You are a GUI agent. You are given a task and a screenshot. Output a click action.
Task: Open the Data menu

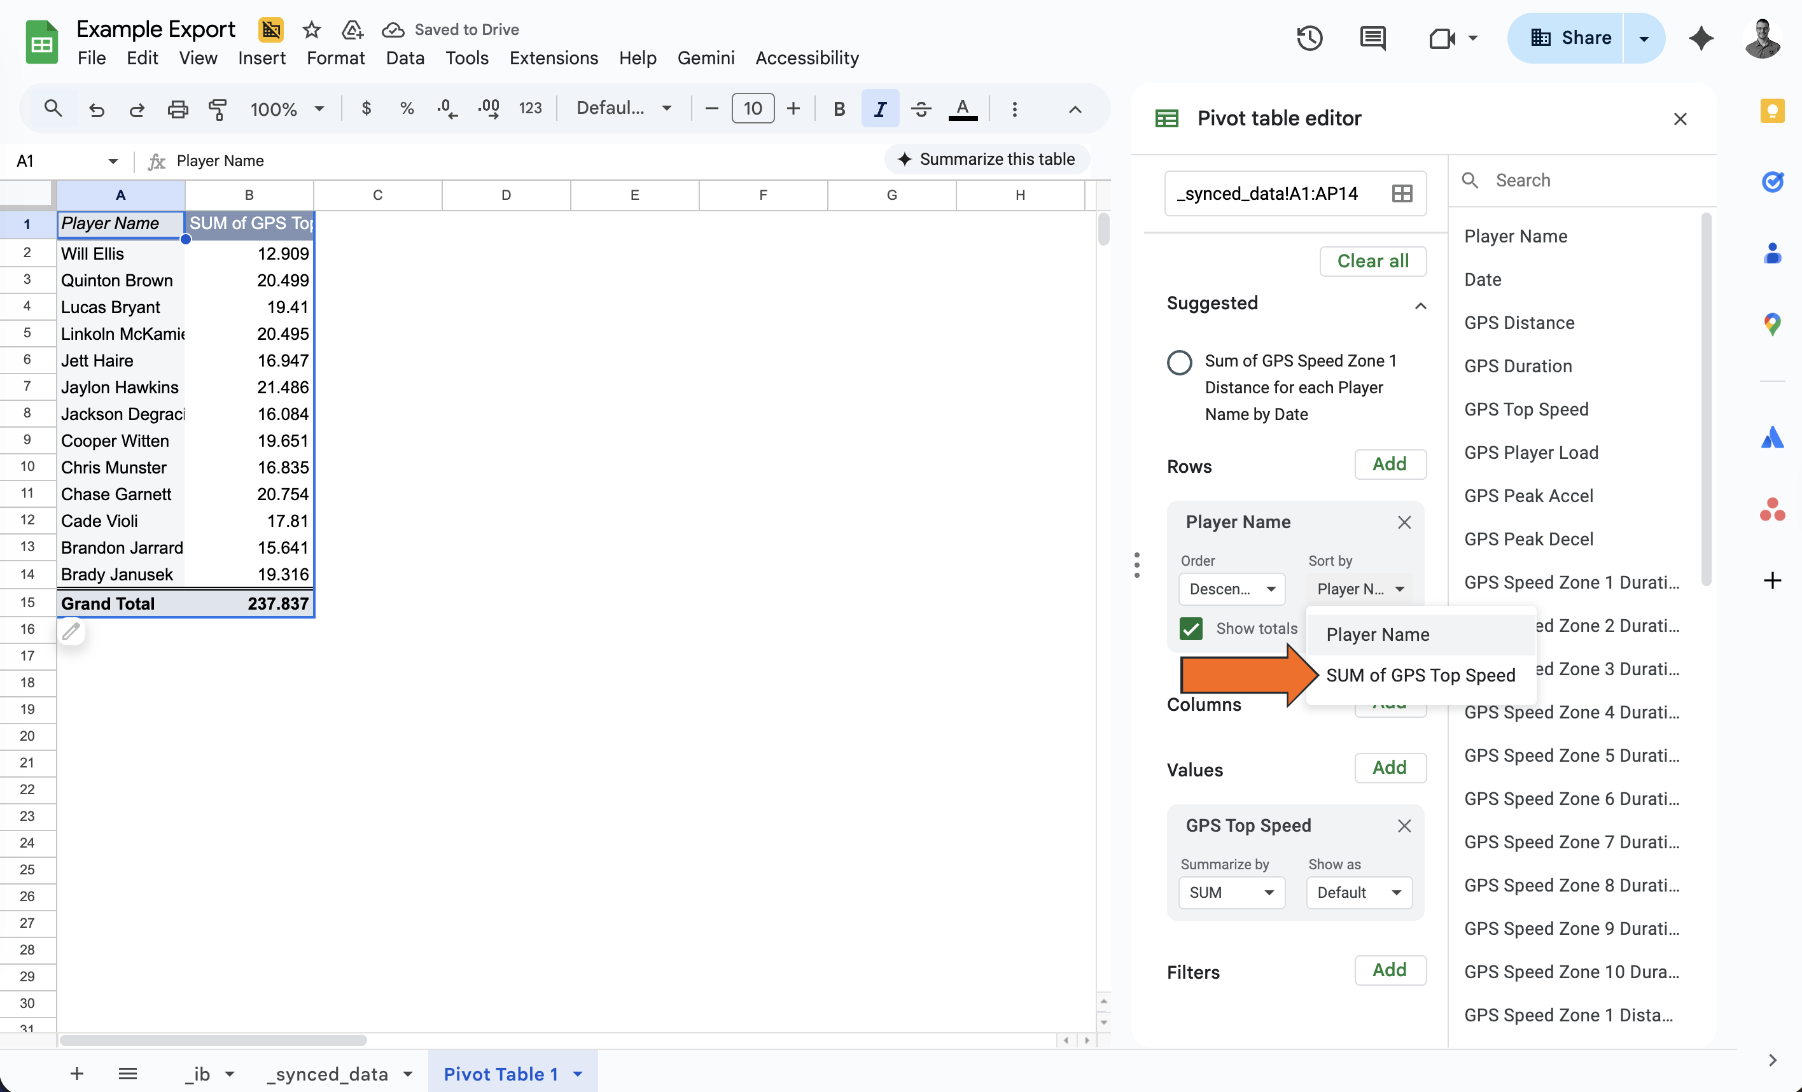point(405,58)
